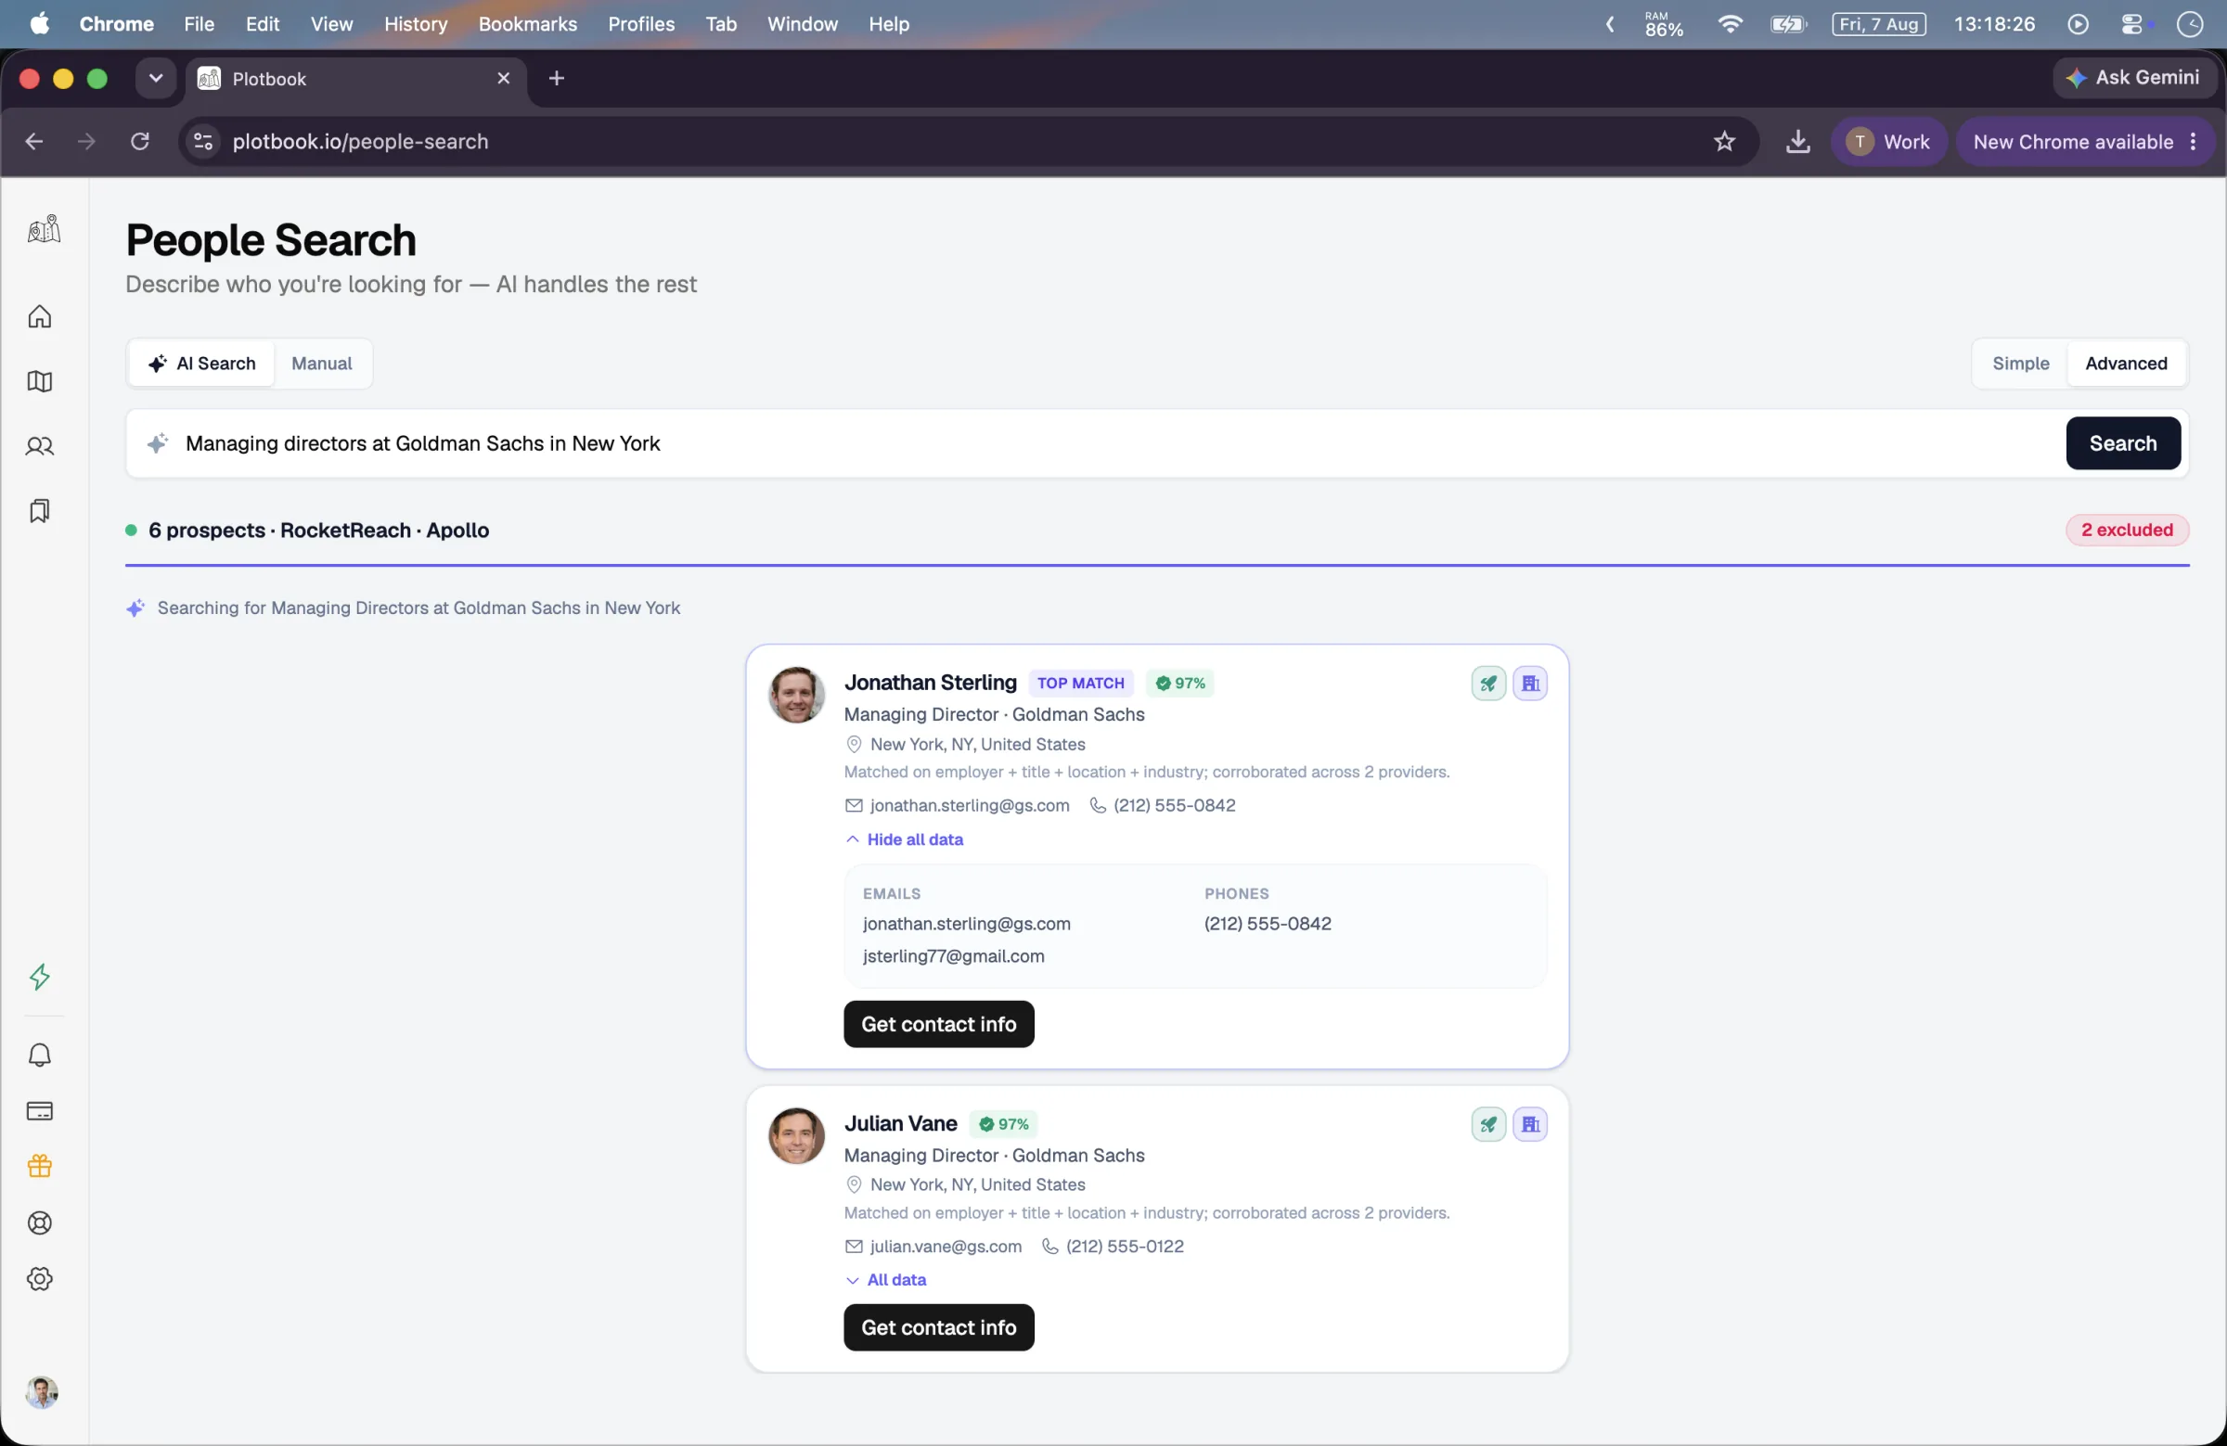2227x1446 pixels.
Task: Open the Plotbook logo in sidebar
Action: [43, 229]
